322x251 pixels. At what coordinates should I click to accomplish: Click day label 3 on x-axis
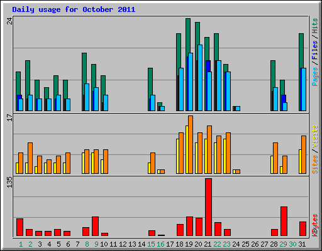40,244
